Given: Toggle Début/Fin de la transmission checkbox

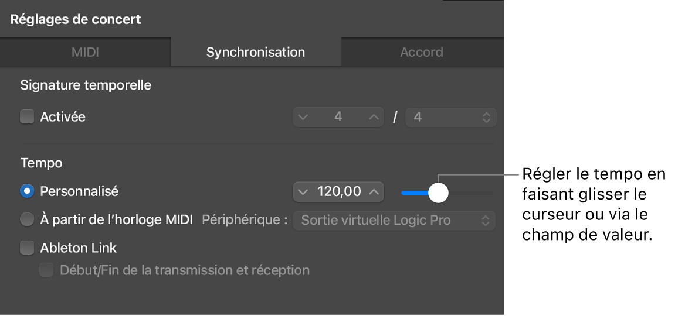Looking at the screenshot, I should point(47,270).
